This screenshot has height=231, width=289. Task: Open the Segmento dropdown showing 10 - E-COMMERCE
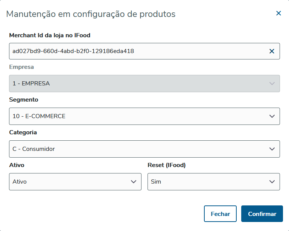[x=139, y=116]
